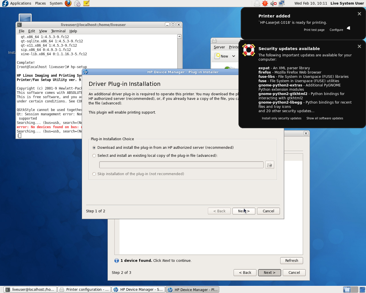Open the sticky notes panel icon
Image resolution: width=366 pixels, height=293 pixels.
[x=86, y=3]
